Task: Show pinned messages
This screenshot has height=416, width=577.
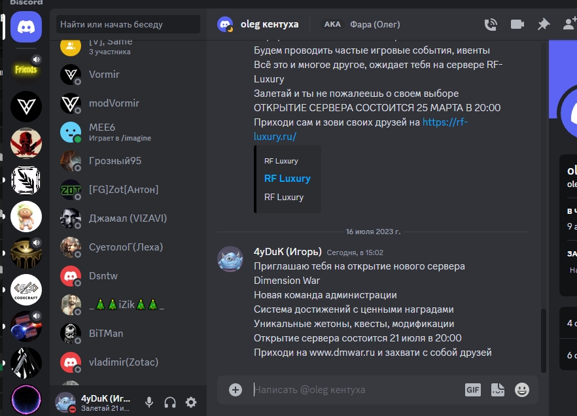Action: pyautogui.click(x=544, y=25)
